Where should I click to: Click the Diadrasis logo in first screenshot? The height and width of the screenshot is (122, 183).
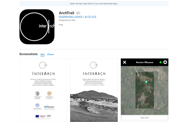(x=49, y=107)
